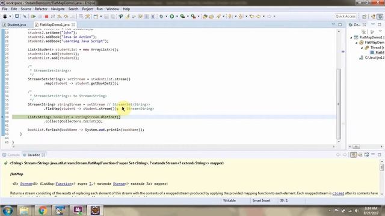Follow the 'Function' link in Javadoc signature

64,184
